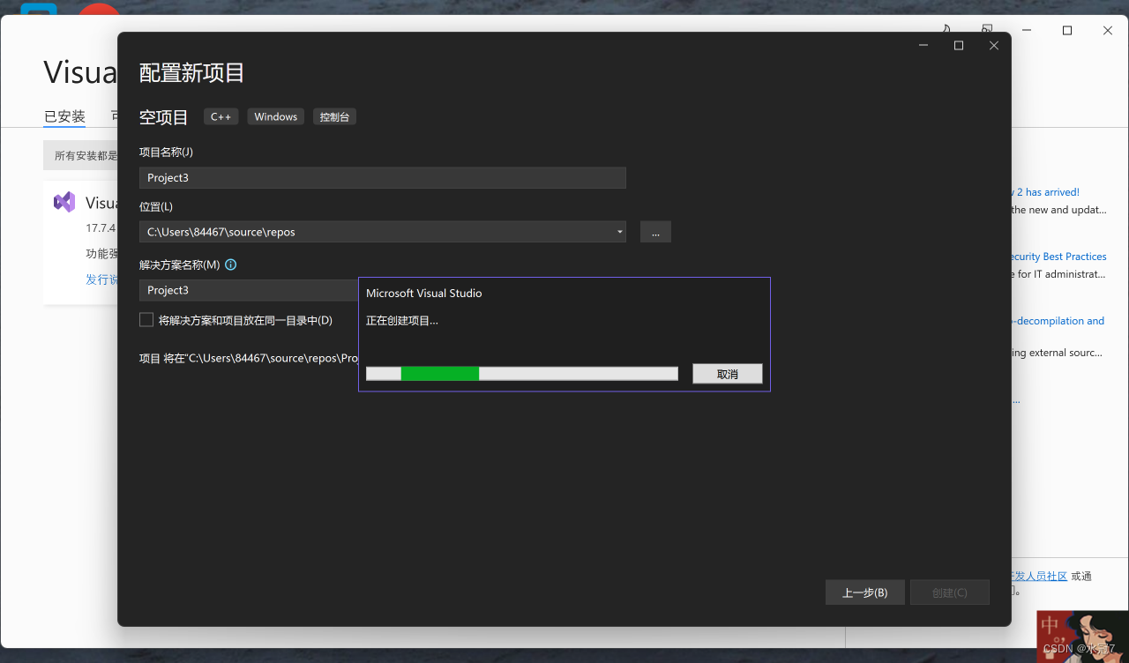Click the feedback screenshot icon in the title bar

(x=986, y=29)
